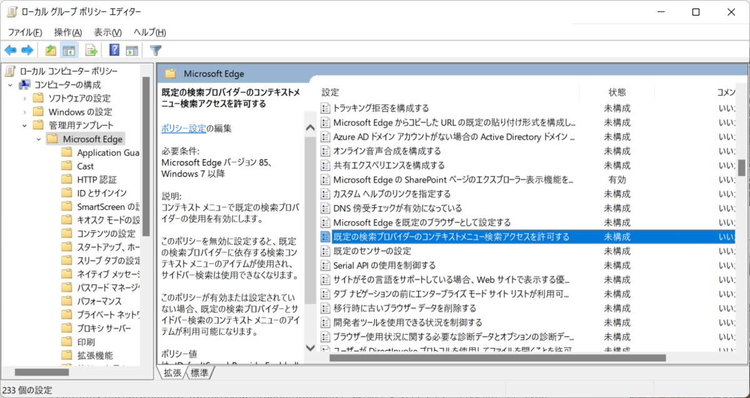Click the Filter funnel toolbar icon

pyautogui.click(x=156, y=51)
